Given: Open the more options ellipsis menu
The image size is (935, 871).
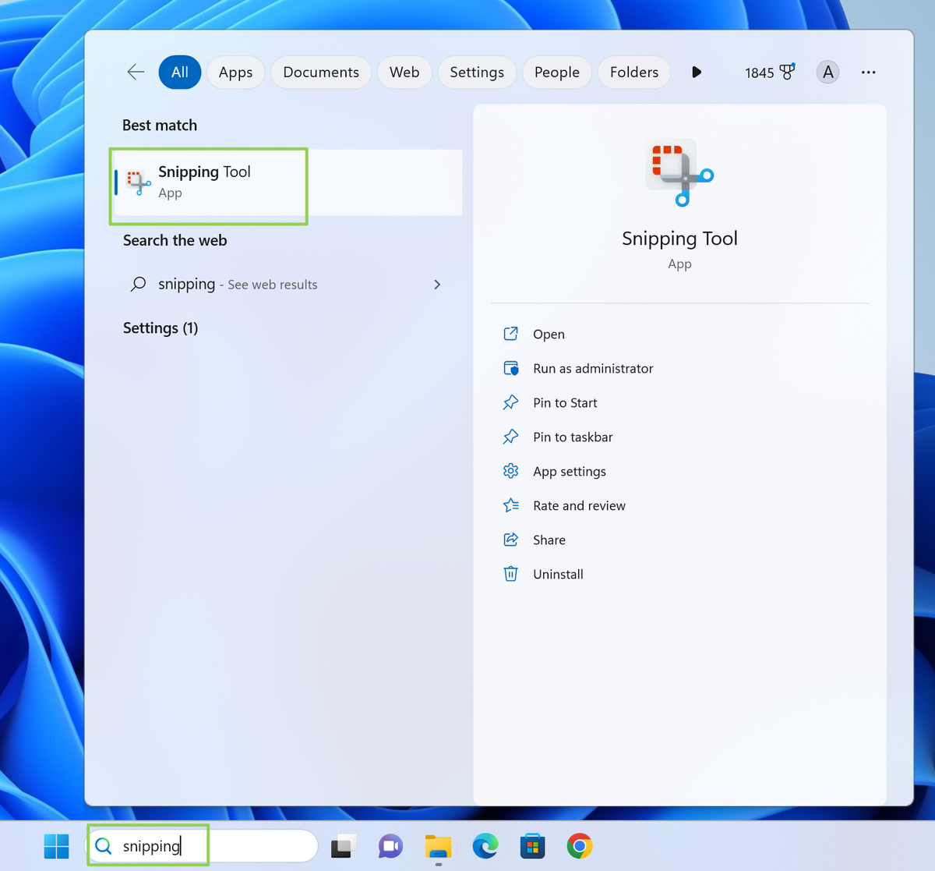Looking at the screenshot, I should point(868,72).
